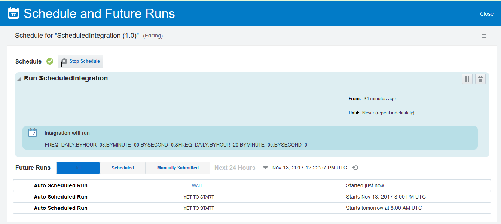Open the hamburger menu top right
This screenshot has height=224, width=501.
click(x=483, y=35)
